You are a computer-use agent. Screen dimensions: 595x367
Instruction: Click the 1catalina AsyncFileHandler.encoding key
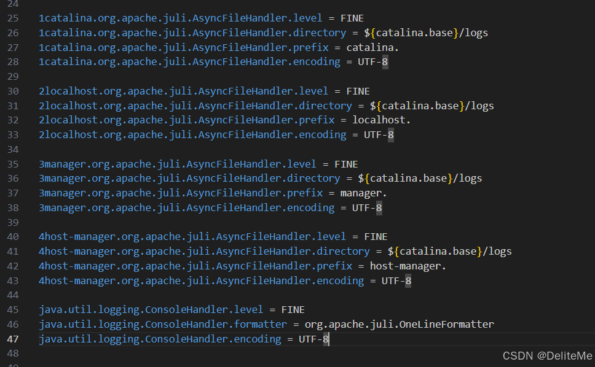tap(189, 62)
